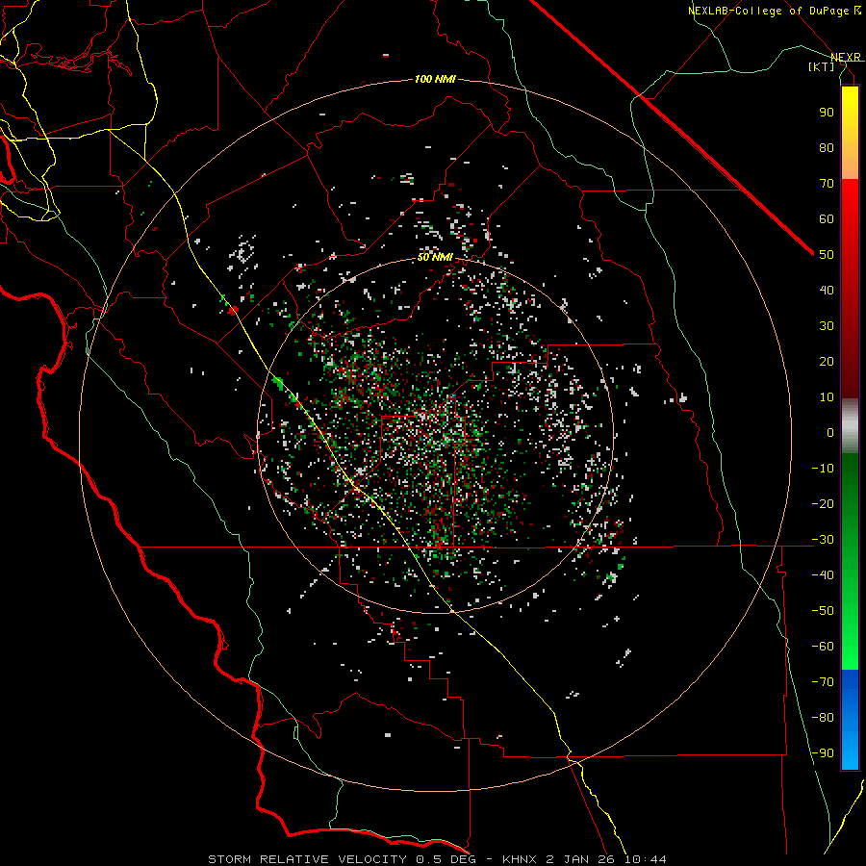Screen dimensions: 866x866
Task: Click the -20 value on velocity scale
Action: pos(823,503)
